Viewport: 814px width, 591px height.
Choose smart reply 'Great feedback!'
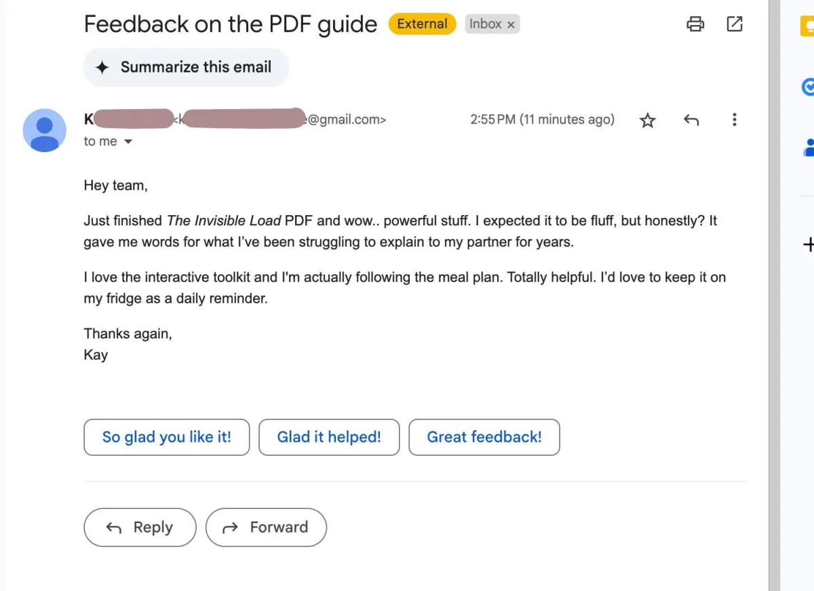484,437
